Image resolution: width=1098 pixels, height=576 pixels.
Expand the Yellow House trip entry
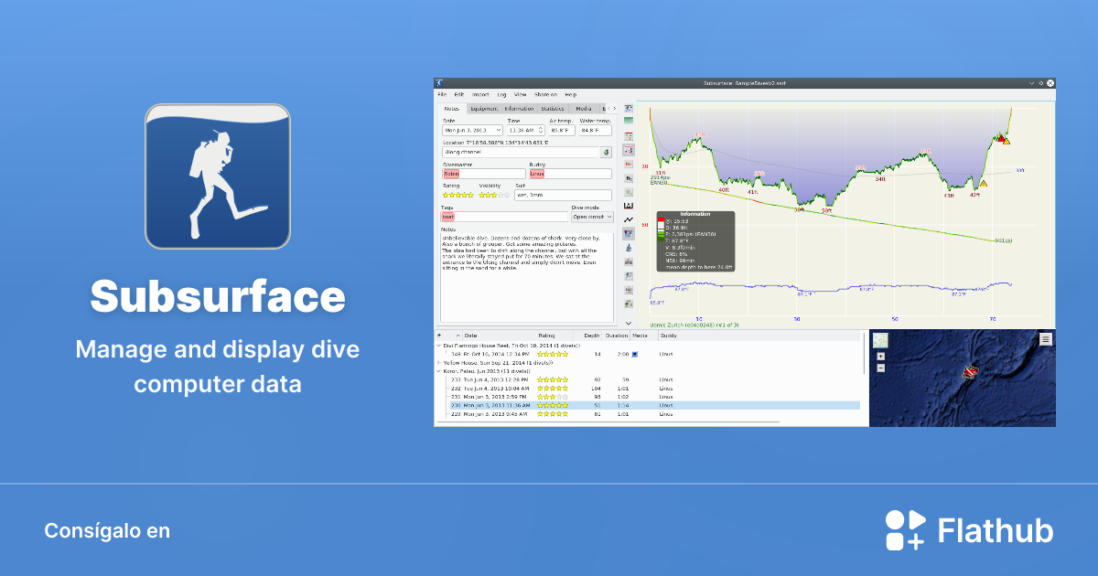[438, 362]
